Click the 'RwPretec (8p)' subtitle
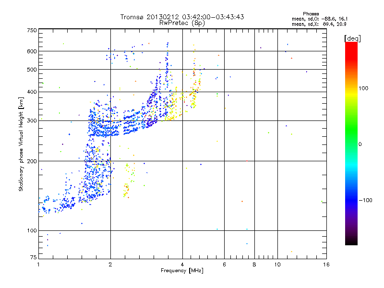This screenshot has height=288, width=384. pos(182,23)
